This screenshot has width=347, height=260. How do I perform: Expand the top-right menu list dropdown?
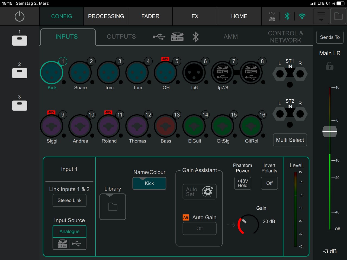(321, 16)
